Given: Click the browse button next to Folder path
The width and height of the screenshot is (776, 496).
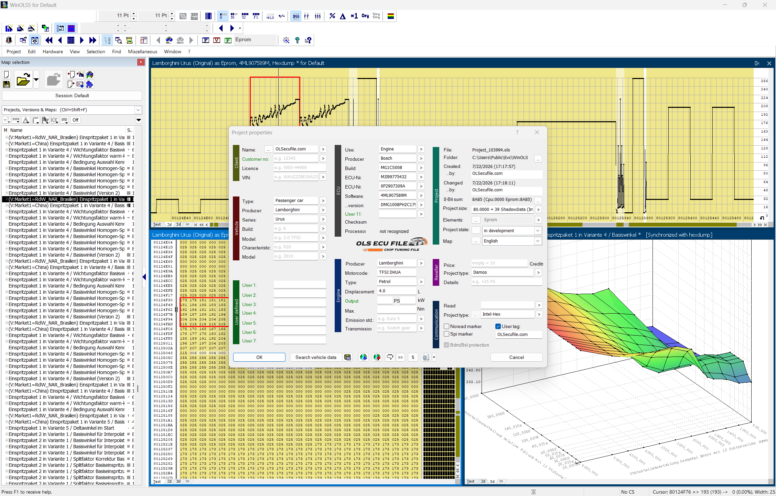Looking at the screenshot, I should click(538, 158).
